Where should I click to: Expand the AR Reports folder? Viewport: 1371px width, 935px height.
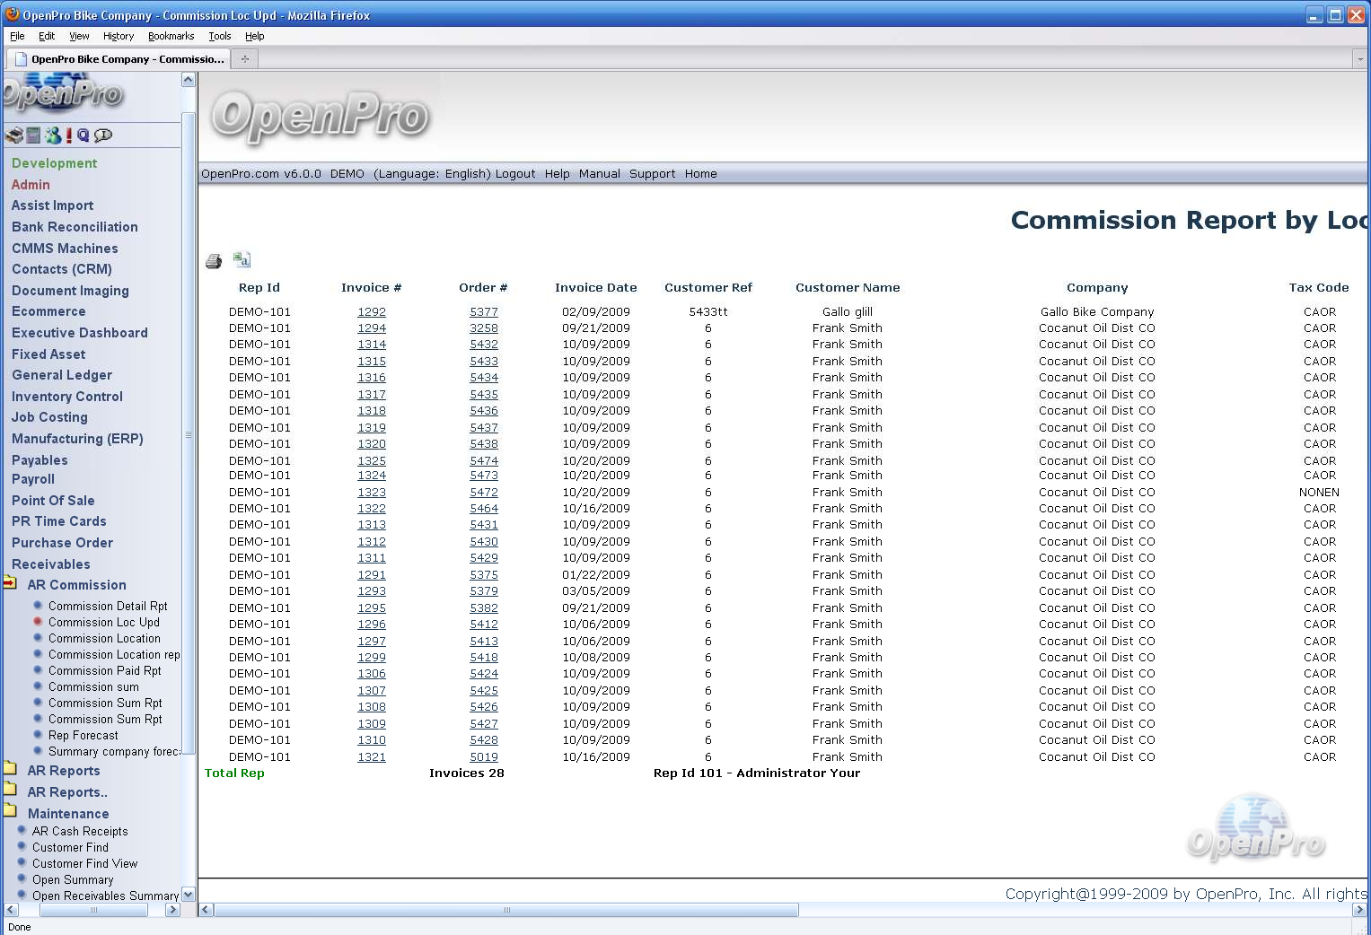click(10, 769)
